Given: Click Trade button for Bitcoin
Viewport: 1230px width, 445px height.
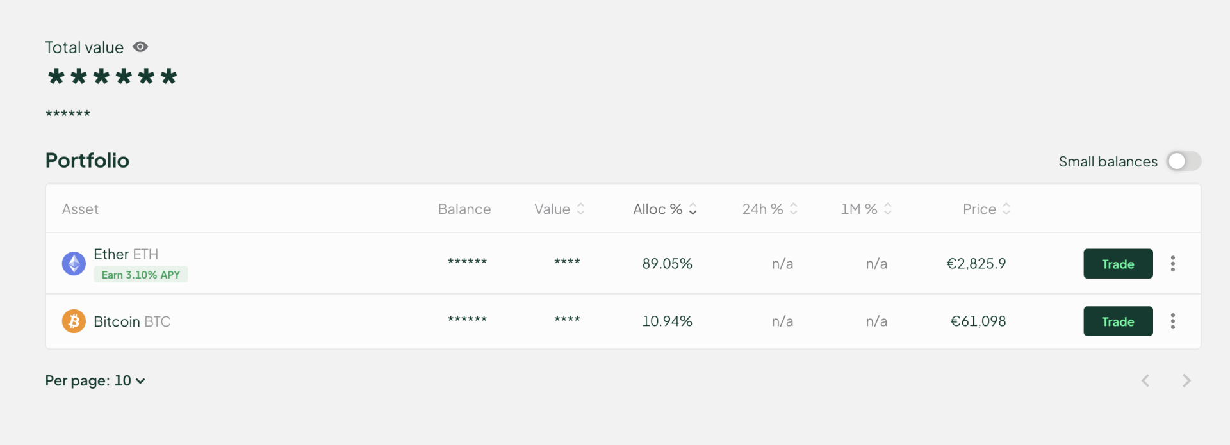Looking at the screenshot, I should tap(1118, 321).
